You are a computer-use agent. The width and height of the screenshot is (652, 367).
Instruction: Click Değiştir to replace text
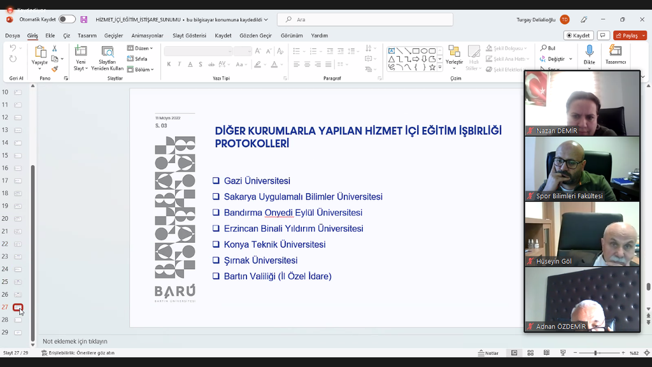pyautogui.click(x=552, y=59)
